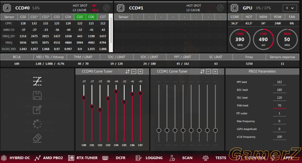Image resolution: width=302 pixels, height=163 pixels.
Task: Adjust the C03 curve slider handle
Action: pyautogui.click(x=108, y=98)
